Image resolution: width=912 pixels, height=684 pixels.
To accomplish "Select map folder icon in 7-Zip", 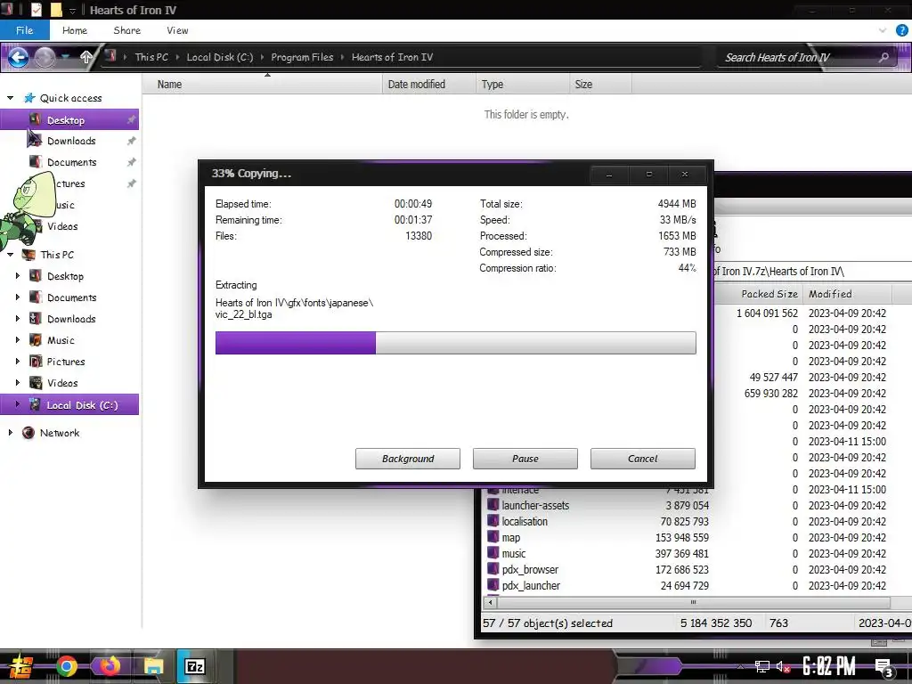I will [x=493, y=537].
